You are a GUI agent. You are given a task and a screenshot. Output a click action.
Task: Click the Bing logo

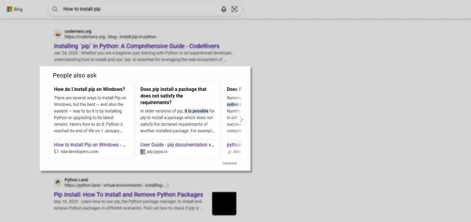(15, 9)
